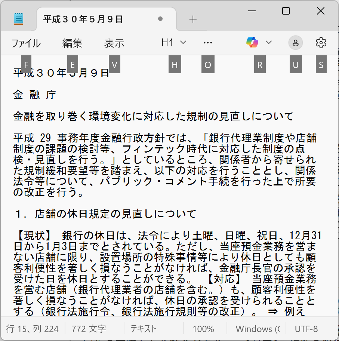Click the 100% zoom level in status bar
The image size is (339, 341).
pyautogui.click(x=203, y=329)
